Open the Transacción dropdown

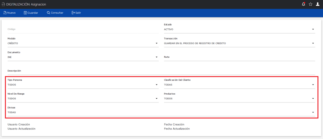tap(239, 43)
